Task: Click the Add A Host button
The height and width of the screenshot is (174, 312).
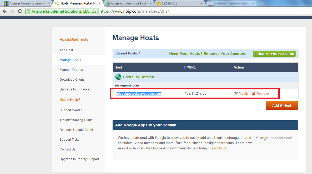Action: point(282,105)
